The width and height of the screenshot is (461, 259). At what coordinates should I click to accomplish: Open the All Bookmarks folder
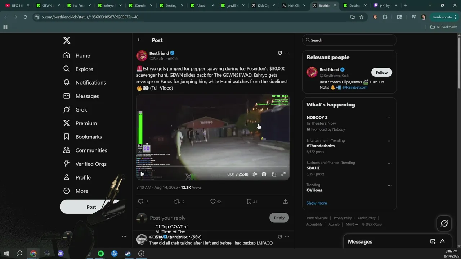(444, 27)
